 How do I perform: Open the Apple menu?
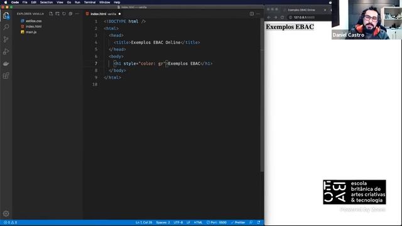[x=6, y=3]
